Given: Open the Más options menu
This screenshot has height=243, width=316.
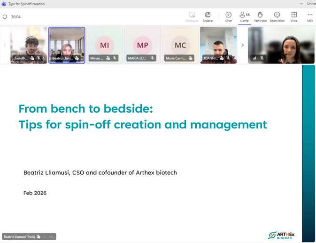Looking at the screenshot, I should pyautogui.click(x=309, y=16).
